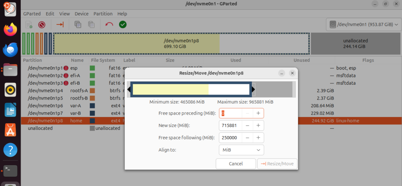Open the Files manager from the dock
Viewport: 402px width, 186px height.
(10, 69)
